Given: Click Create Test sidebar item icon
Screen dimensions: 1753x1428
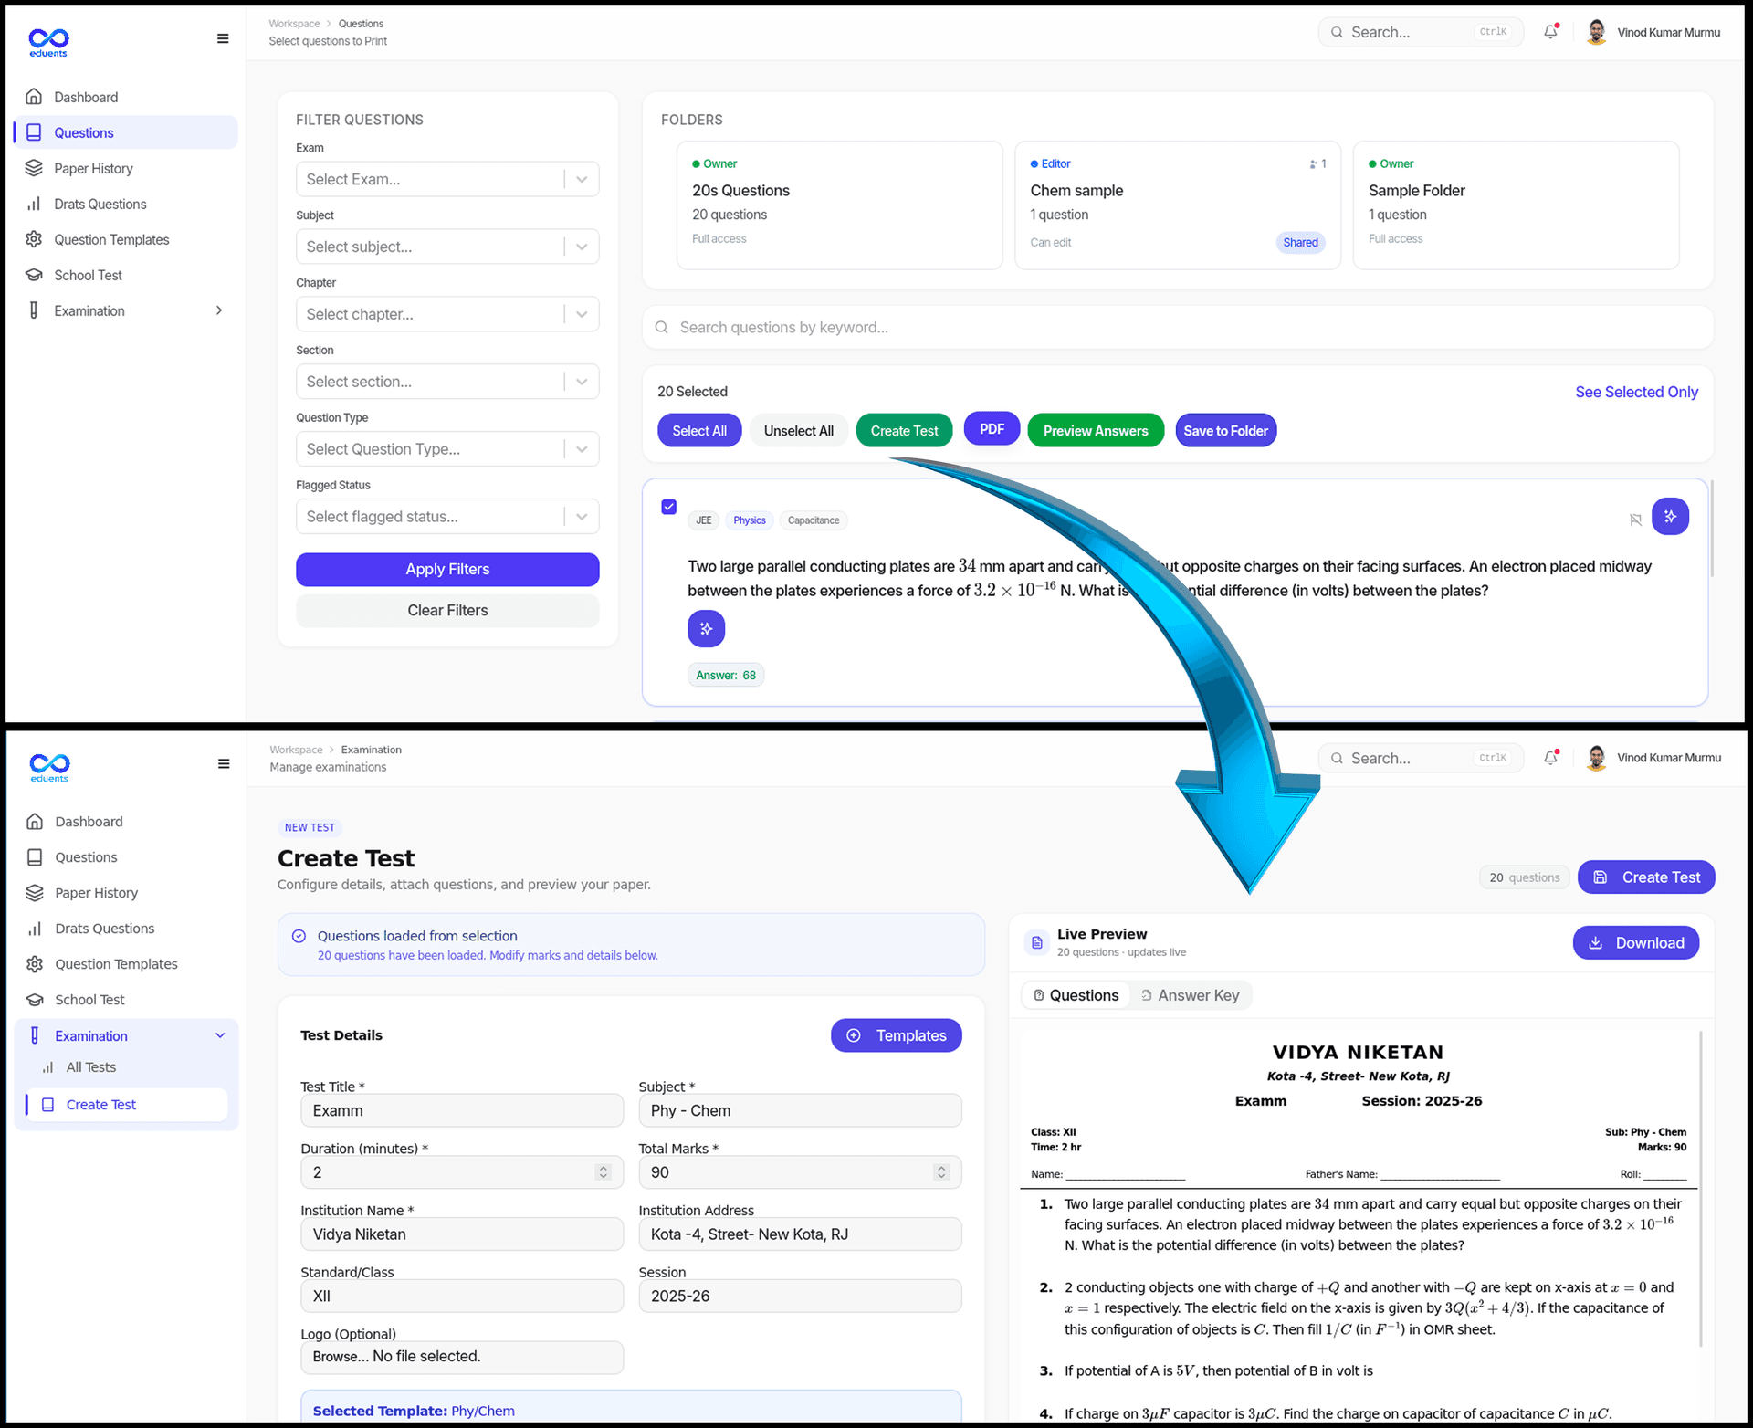Looking at the screenshot, I should 47,1105.
